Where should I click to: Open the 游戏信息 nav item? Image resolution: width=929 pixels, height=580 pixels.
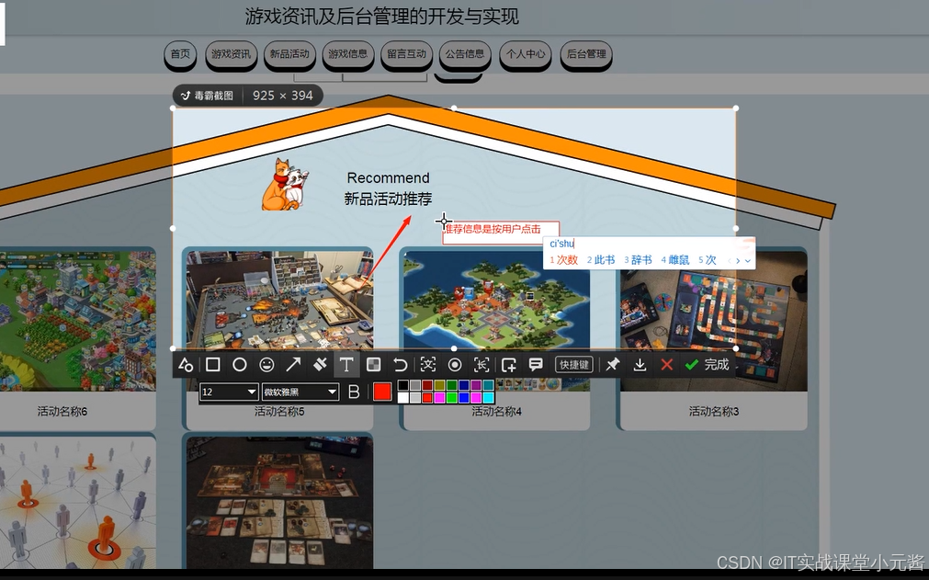point(348,54)
